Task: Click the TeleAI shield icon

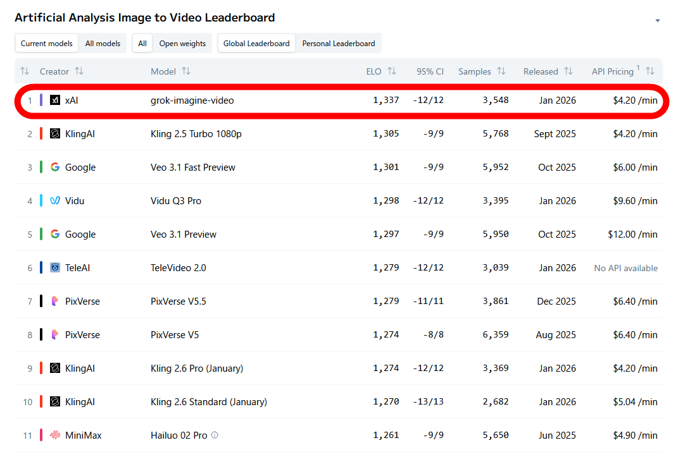Action: [55, 267]
